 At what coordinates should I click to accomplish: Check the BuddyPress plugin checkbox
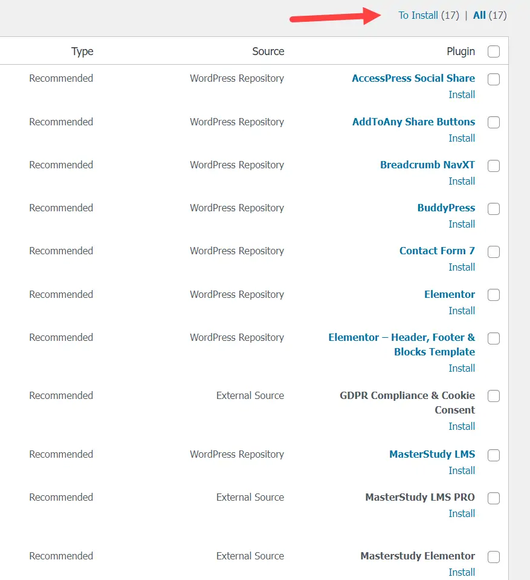(x=493, y=209)
